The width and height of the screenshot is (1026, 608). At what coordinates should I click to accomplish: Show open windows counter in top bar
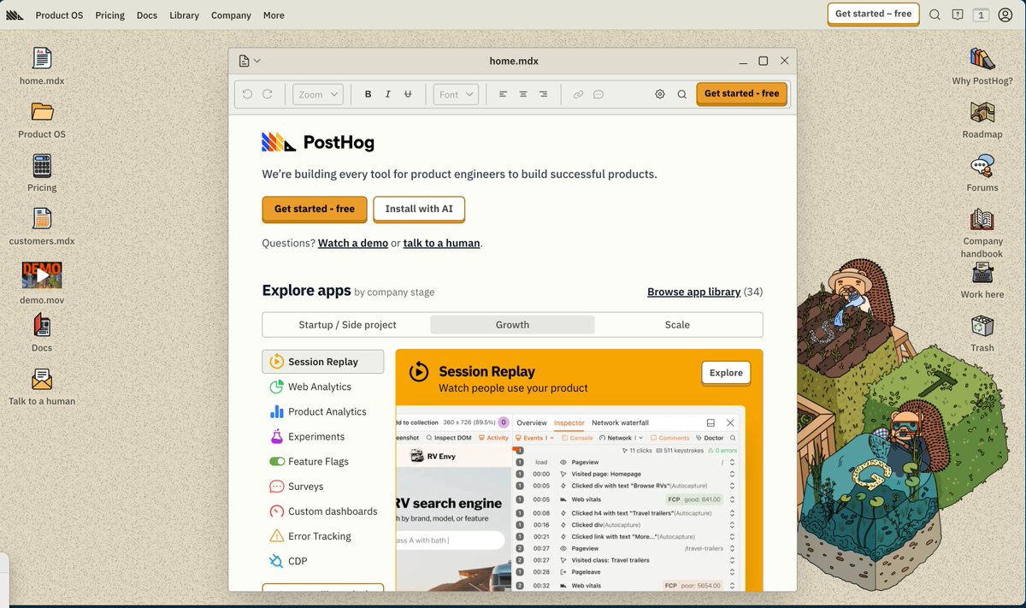click(x=982, y=15)
